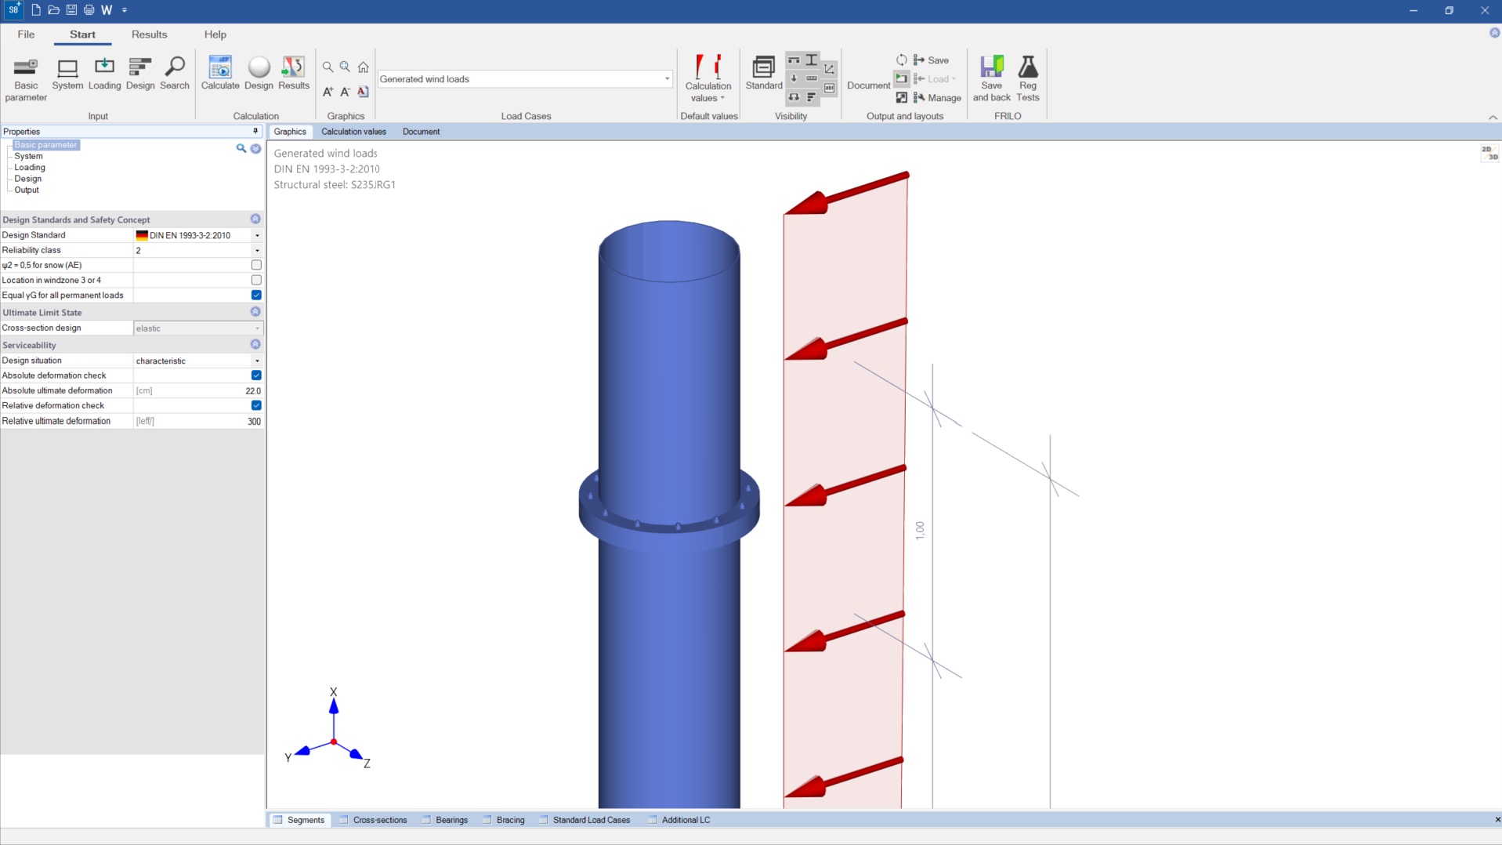Click the red A text document icon
1502x845 pixels.
coord(363,92)
